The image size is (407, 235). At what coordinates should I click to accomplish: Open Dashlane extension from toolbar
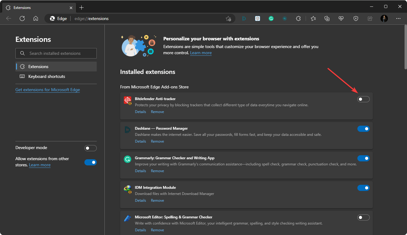point(244,18)
